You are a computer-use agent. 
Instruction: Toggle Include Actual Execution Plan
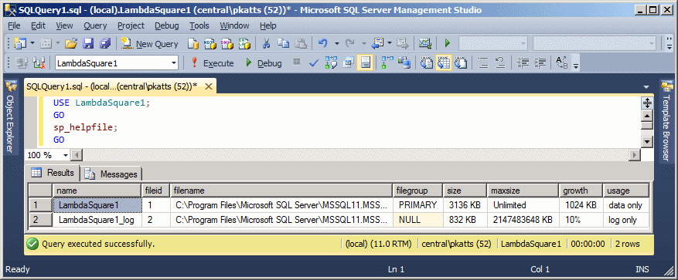click(x=387, y=63)
